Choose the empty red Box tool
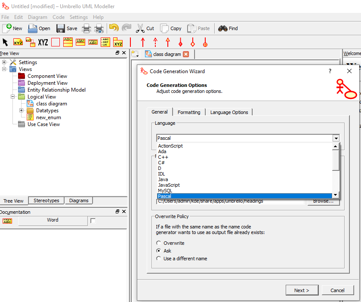 (56, 42)
